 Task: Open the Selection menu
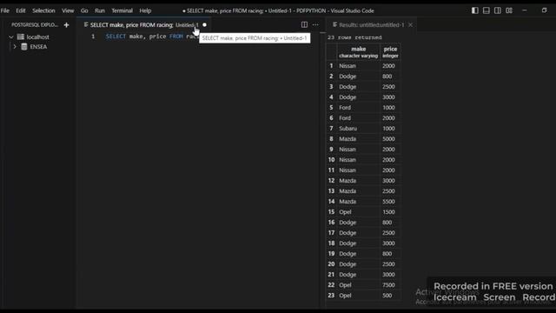[43, 10]
